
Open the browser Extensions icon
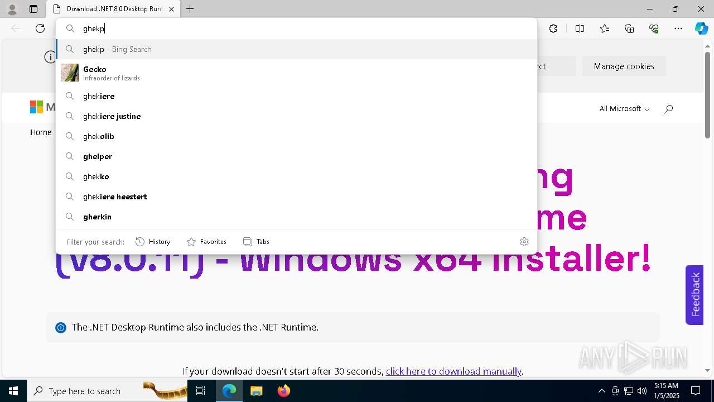point(553,28)
